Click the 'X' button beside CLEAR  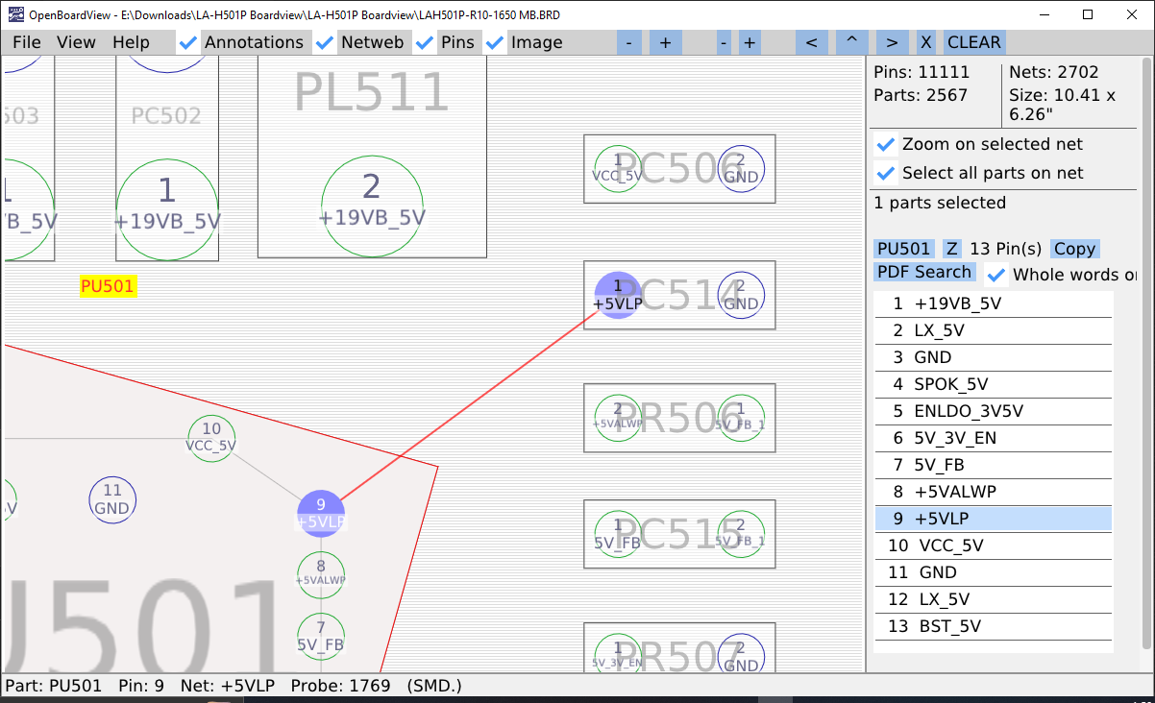click(x=925, y=42)
